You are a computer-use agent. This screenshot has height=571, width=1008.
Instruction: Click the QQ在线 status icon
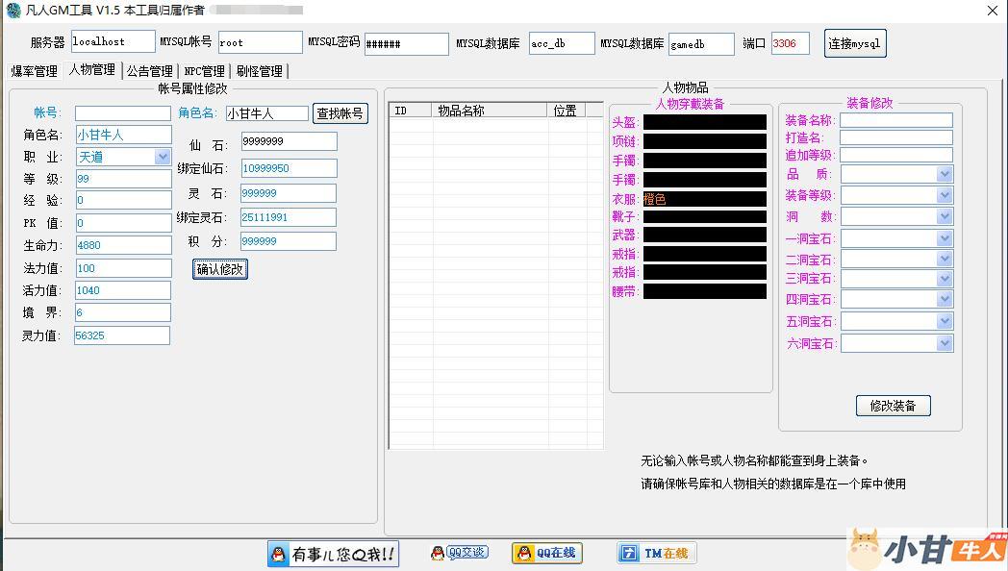click(547, 554)
